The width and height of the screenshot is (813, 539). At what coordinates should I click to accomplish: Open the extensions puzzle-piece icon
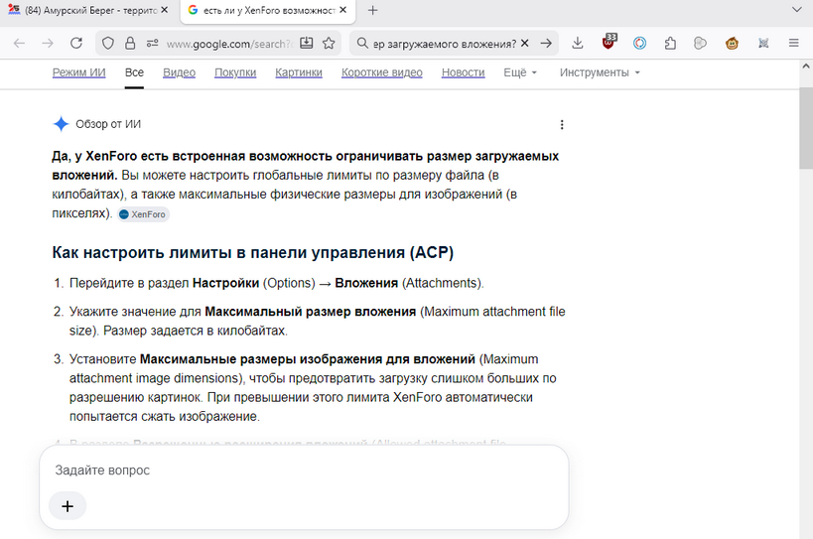coord(670,43)
